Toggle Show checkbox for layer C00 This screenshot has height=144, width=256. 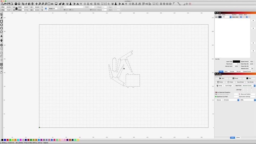point(247,17)
